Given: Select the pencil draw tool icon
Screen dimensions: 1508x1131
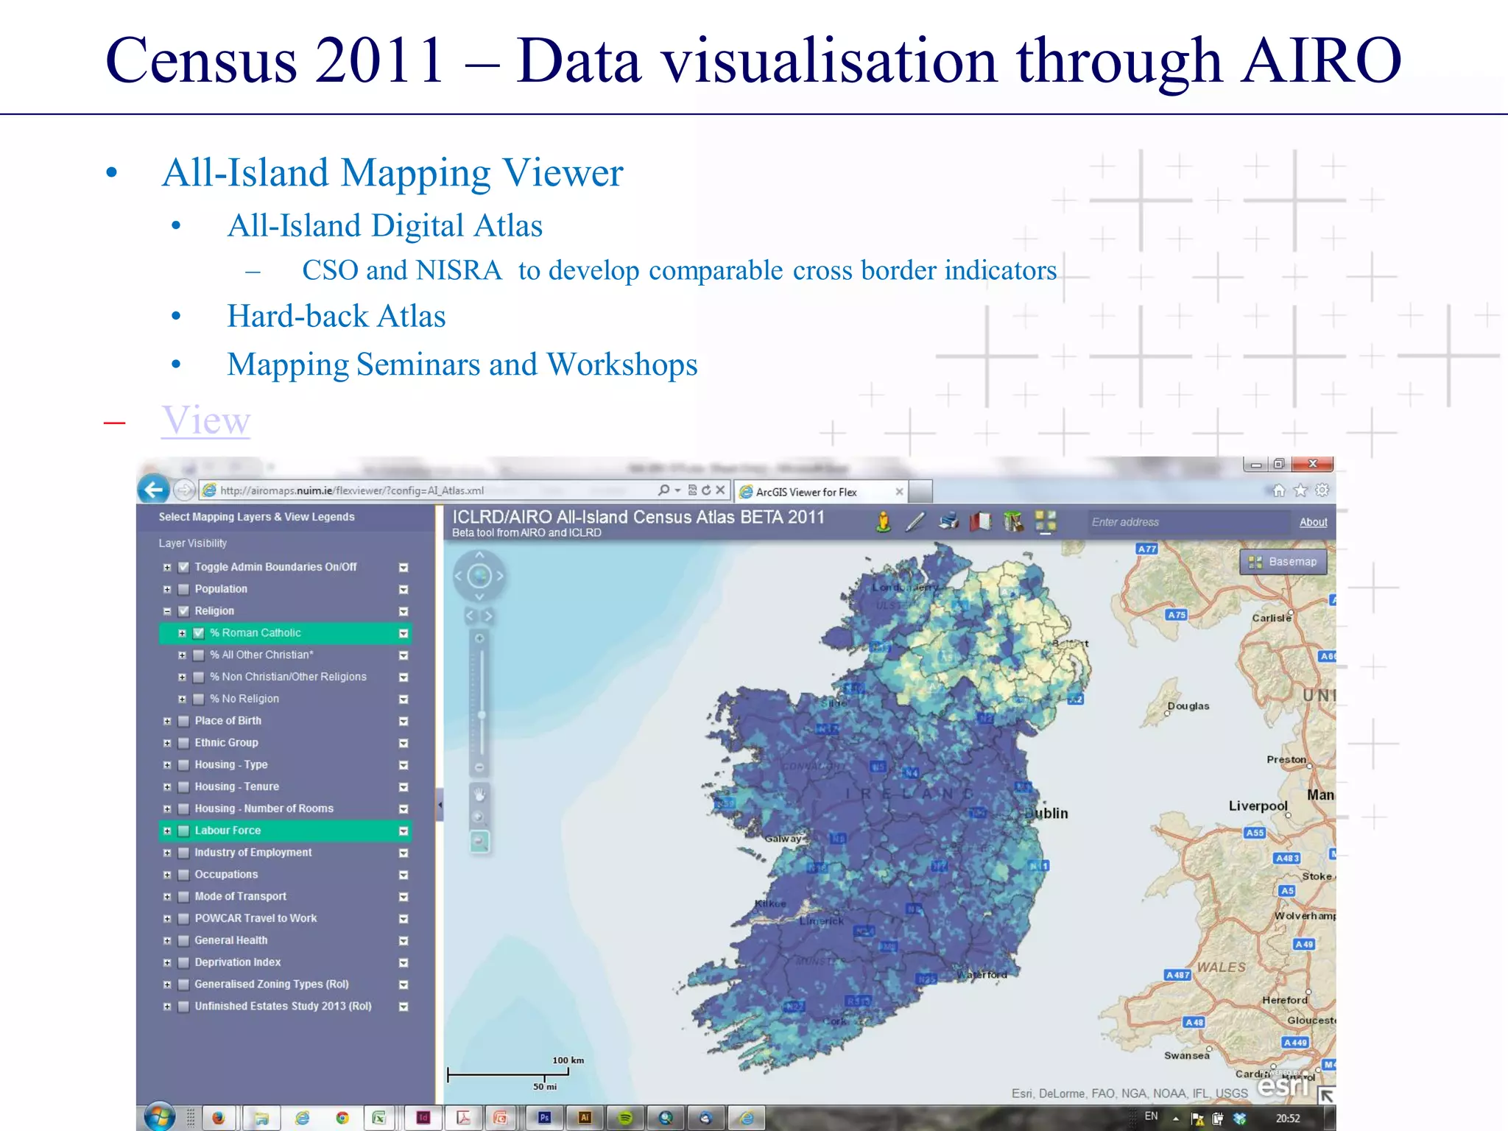Looking at the screenshot, I should [915, 522].
